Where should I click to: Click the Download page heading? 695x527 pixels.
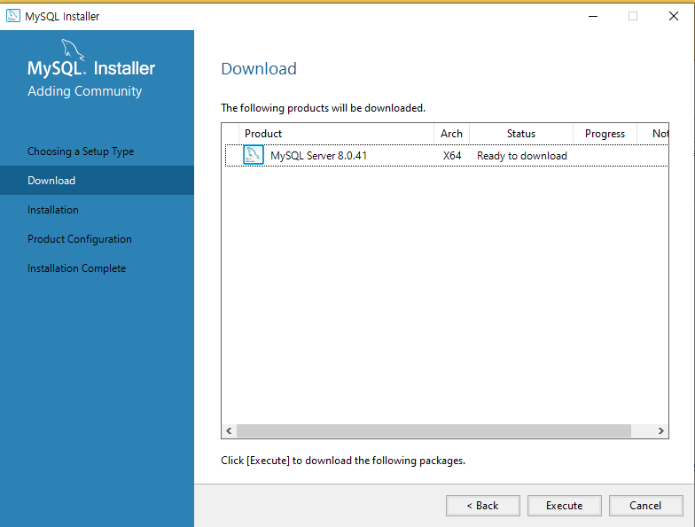pos(259,69)
